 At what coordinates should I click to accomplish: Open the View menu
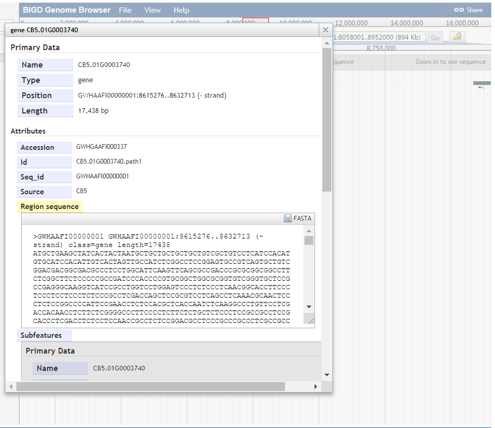coord(153,10)
